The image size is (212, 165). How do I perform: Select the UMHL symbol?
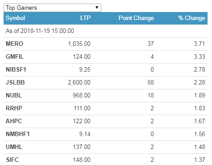click(x=14, y=147)
